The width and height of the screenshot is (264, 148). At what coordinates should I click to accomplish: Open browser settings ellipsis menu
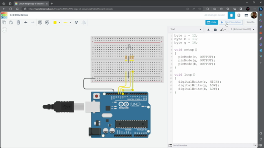(x=255, y=9)
